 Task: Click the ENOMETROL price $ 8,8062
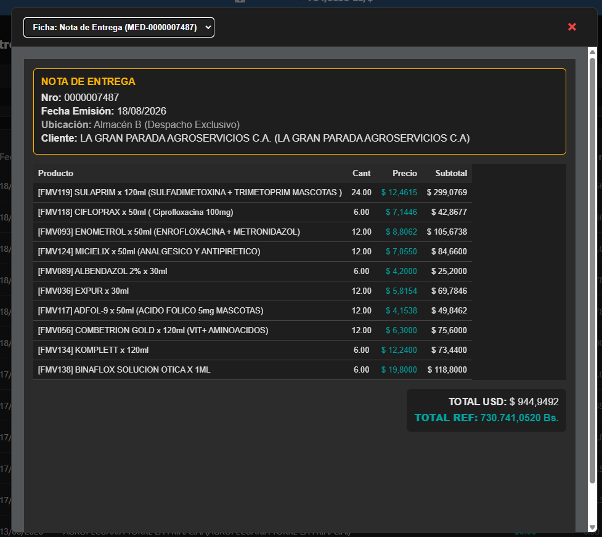coord(401,232)
